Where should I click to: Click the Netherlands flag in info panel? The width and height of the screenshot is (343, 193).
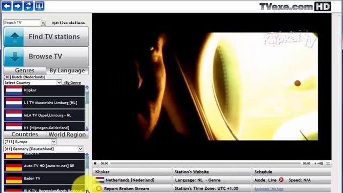pos(100,180)
